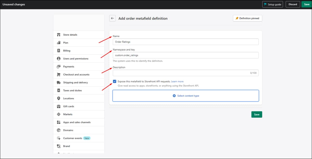Screen dimensions: 312x159
Task: Click the Domains globe icon
Action: coord(58,130)
